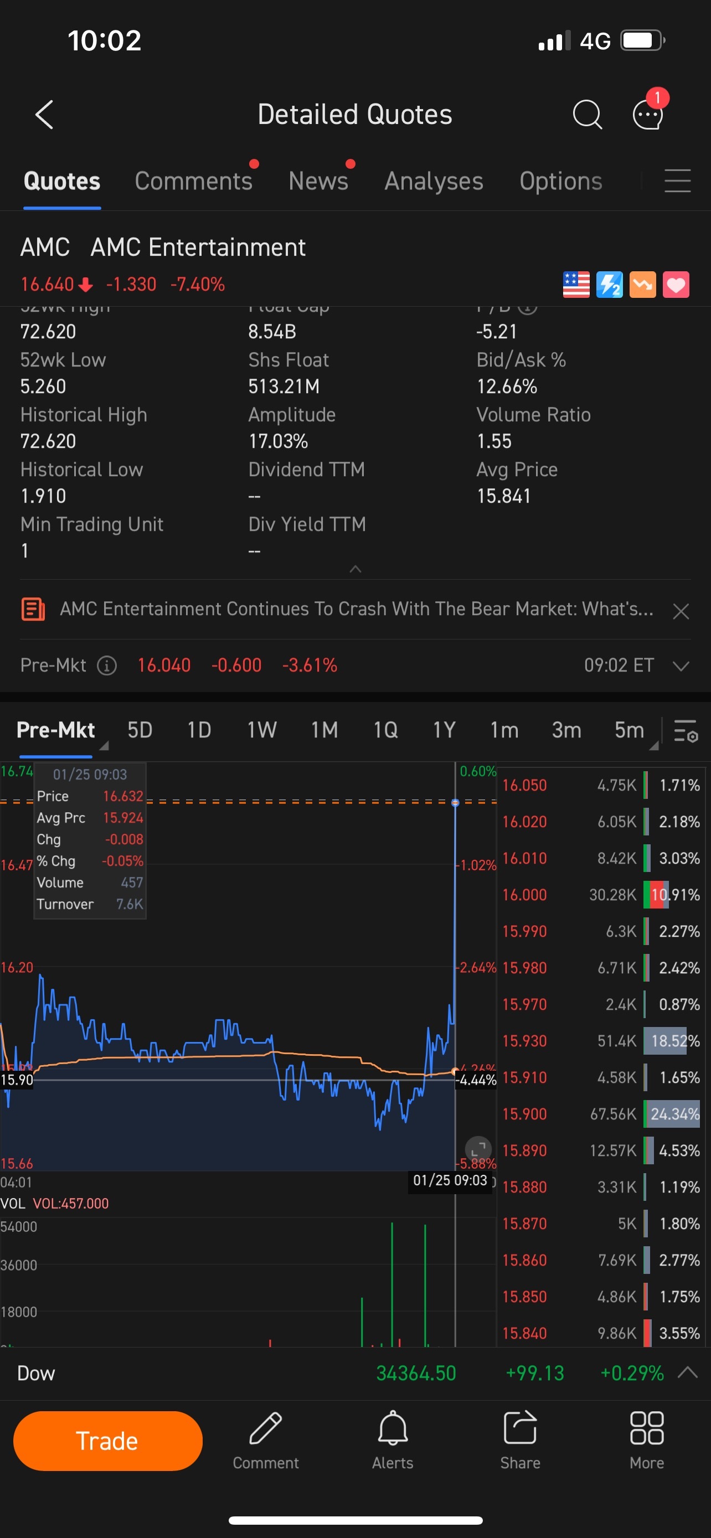711x1538 pixels.
Task: Tap the 16.000 price level row
Action: coord(601,894)
